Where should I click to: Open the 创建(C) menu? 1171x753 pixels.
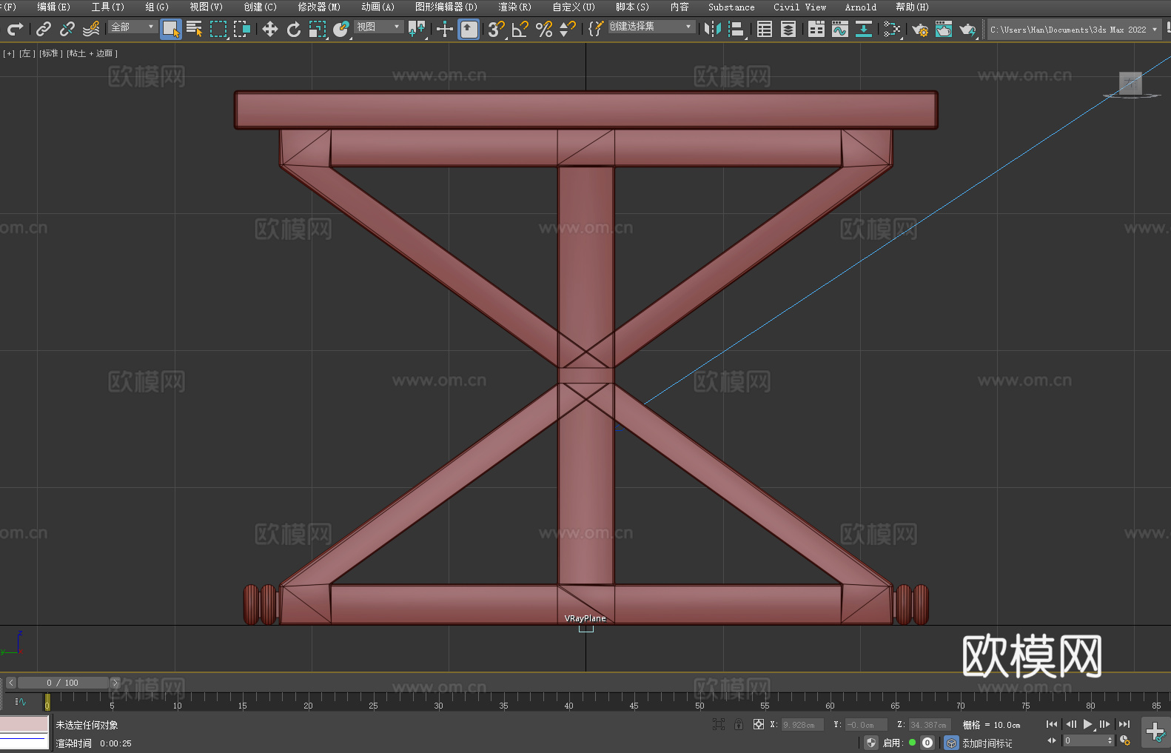point(260,7)
